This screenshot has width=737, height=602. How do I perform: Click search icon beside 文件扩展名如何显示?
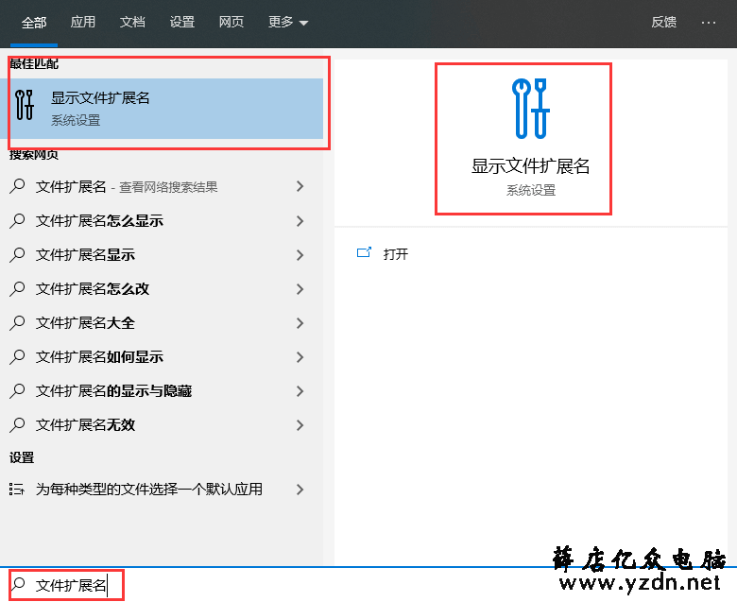click(x=17, y=357)
